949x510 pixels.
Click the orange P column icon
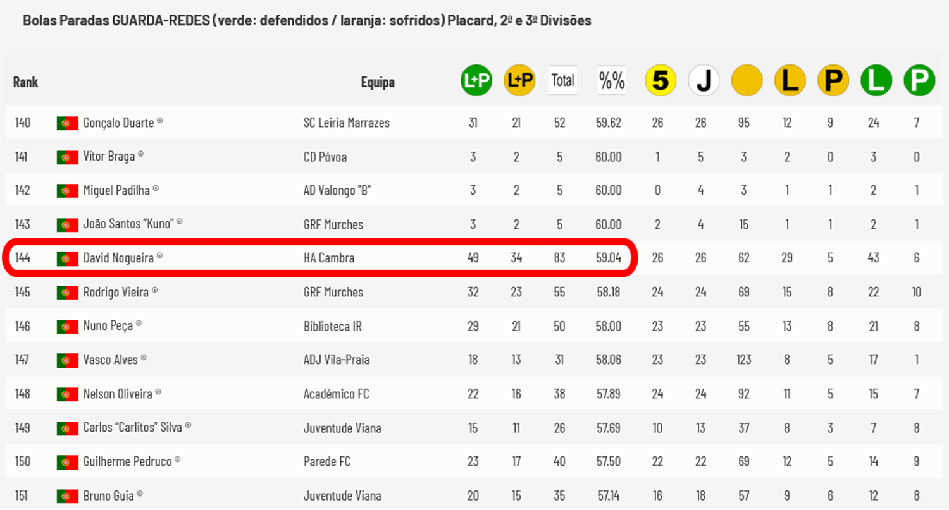tap(833, 81)
